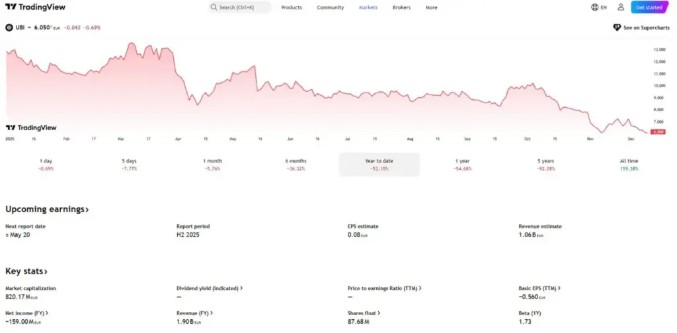This screenshot has width=677, height=333.
Task: Open Net income (FY) details
Action: point(26,313)
